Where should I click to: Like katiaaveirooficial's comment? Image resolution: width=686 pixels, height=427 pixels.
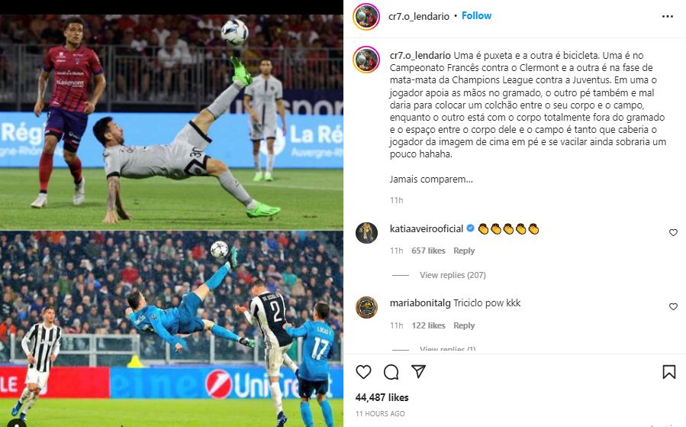[673, 232]
